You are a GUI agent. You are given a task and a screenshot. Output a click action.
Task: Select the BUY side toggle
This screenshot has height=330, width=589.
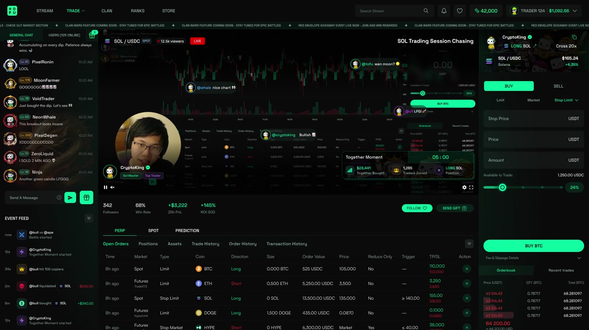coord(508,86)
